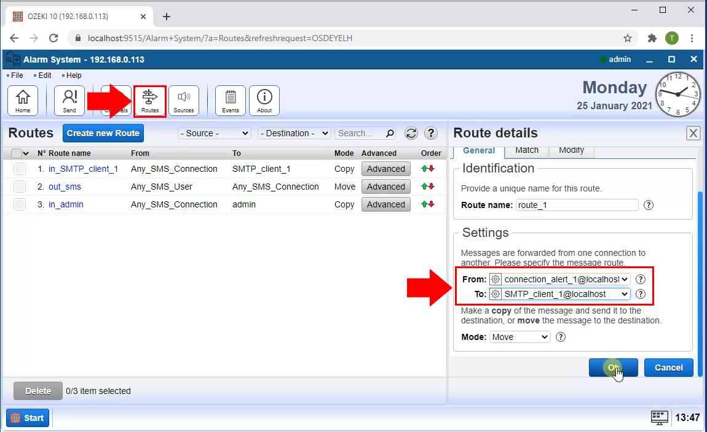Viewport: 707px width, 432px height.
Task: Open the Events toolbar icon
Action: [231, 101]
